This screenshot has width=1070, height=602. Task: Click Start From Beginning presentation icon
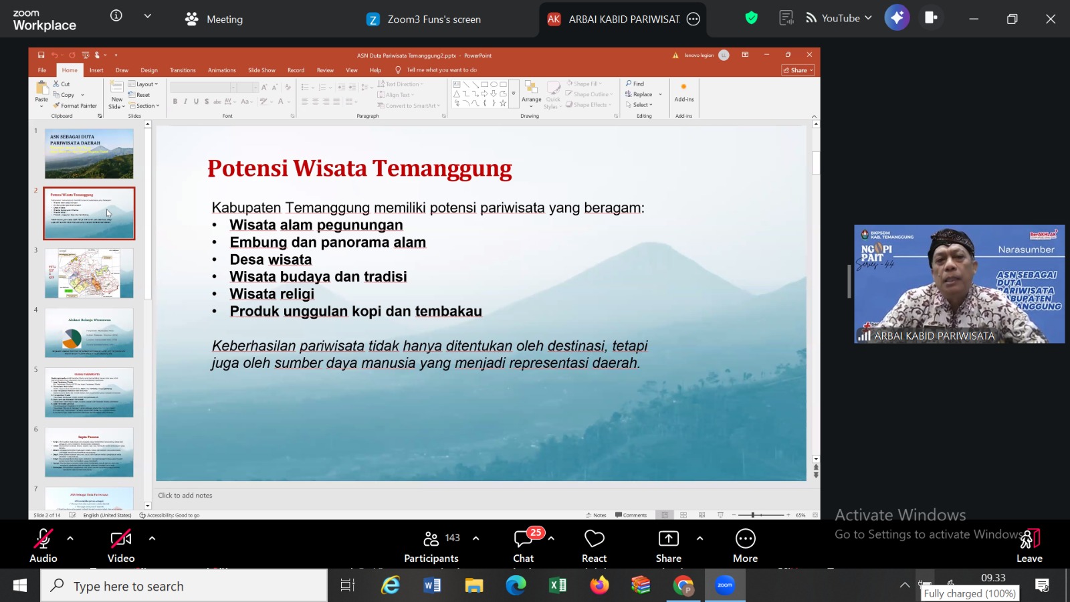pos(85,55)
